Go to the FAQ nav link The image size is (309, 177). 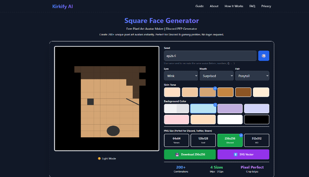click(x=252, y=6)
